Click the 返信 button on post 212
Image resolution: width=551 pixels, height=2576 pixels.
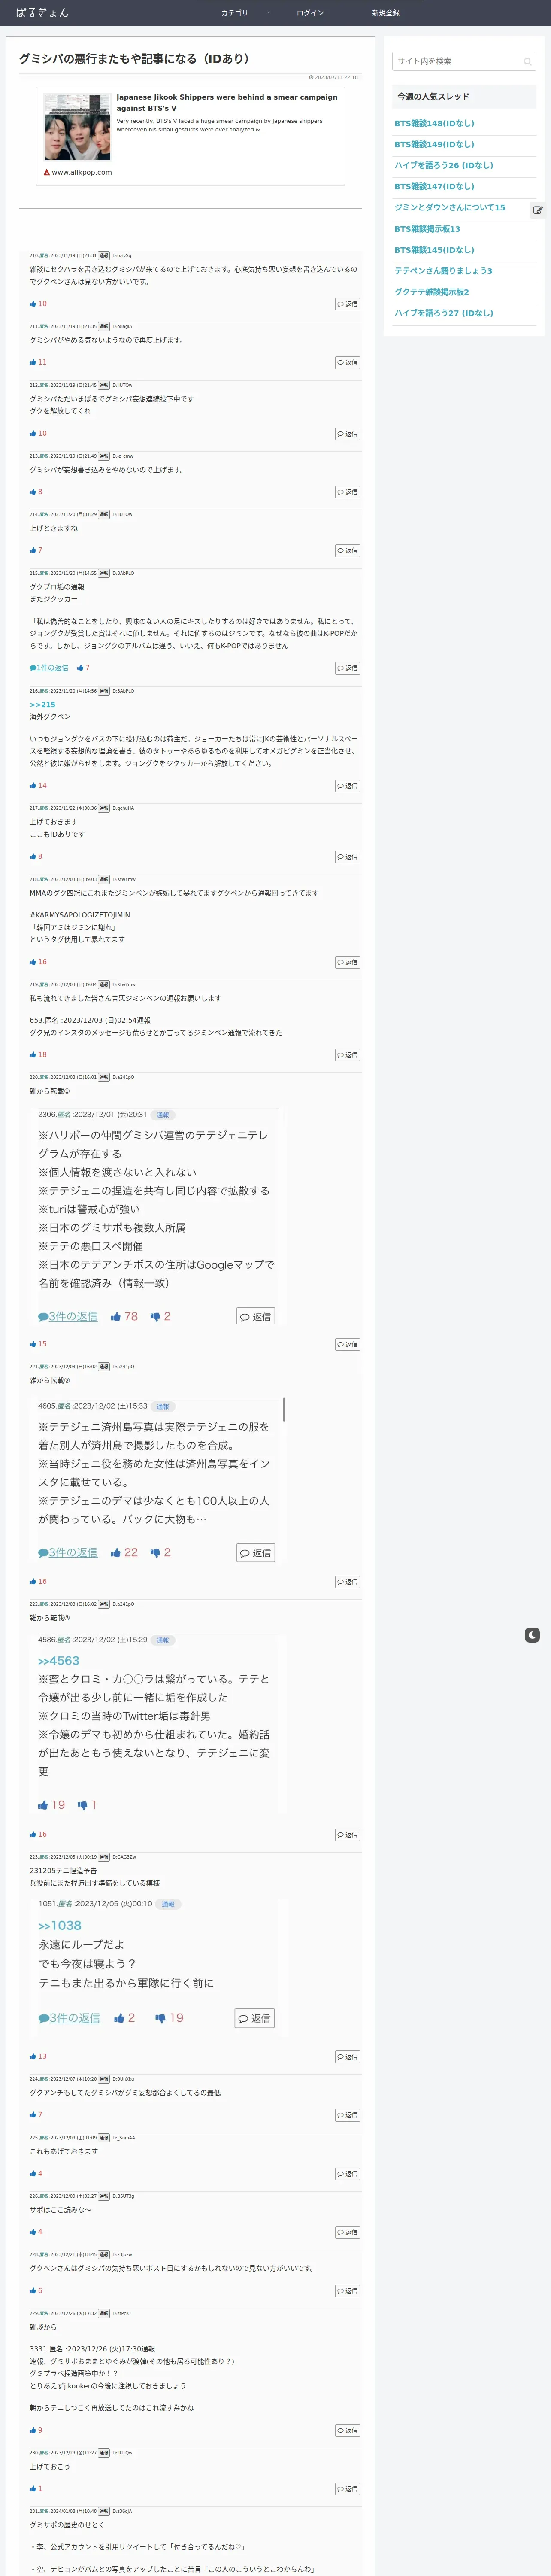coord(348,434)
